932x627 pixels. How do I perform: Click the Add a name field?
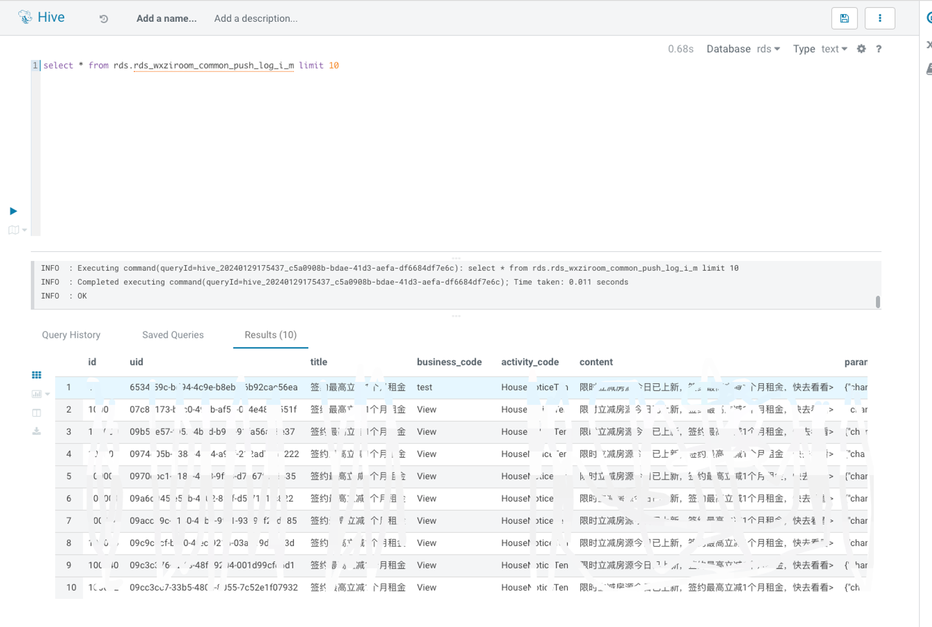[x=166, y=19]
